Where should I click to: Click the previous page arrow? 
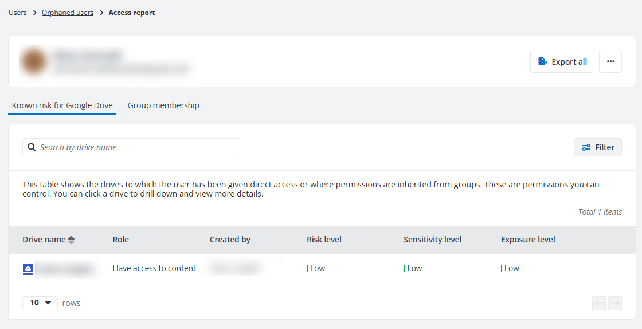599,303
